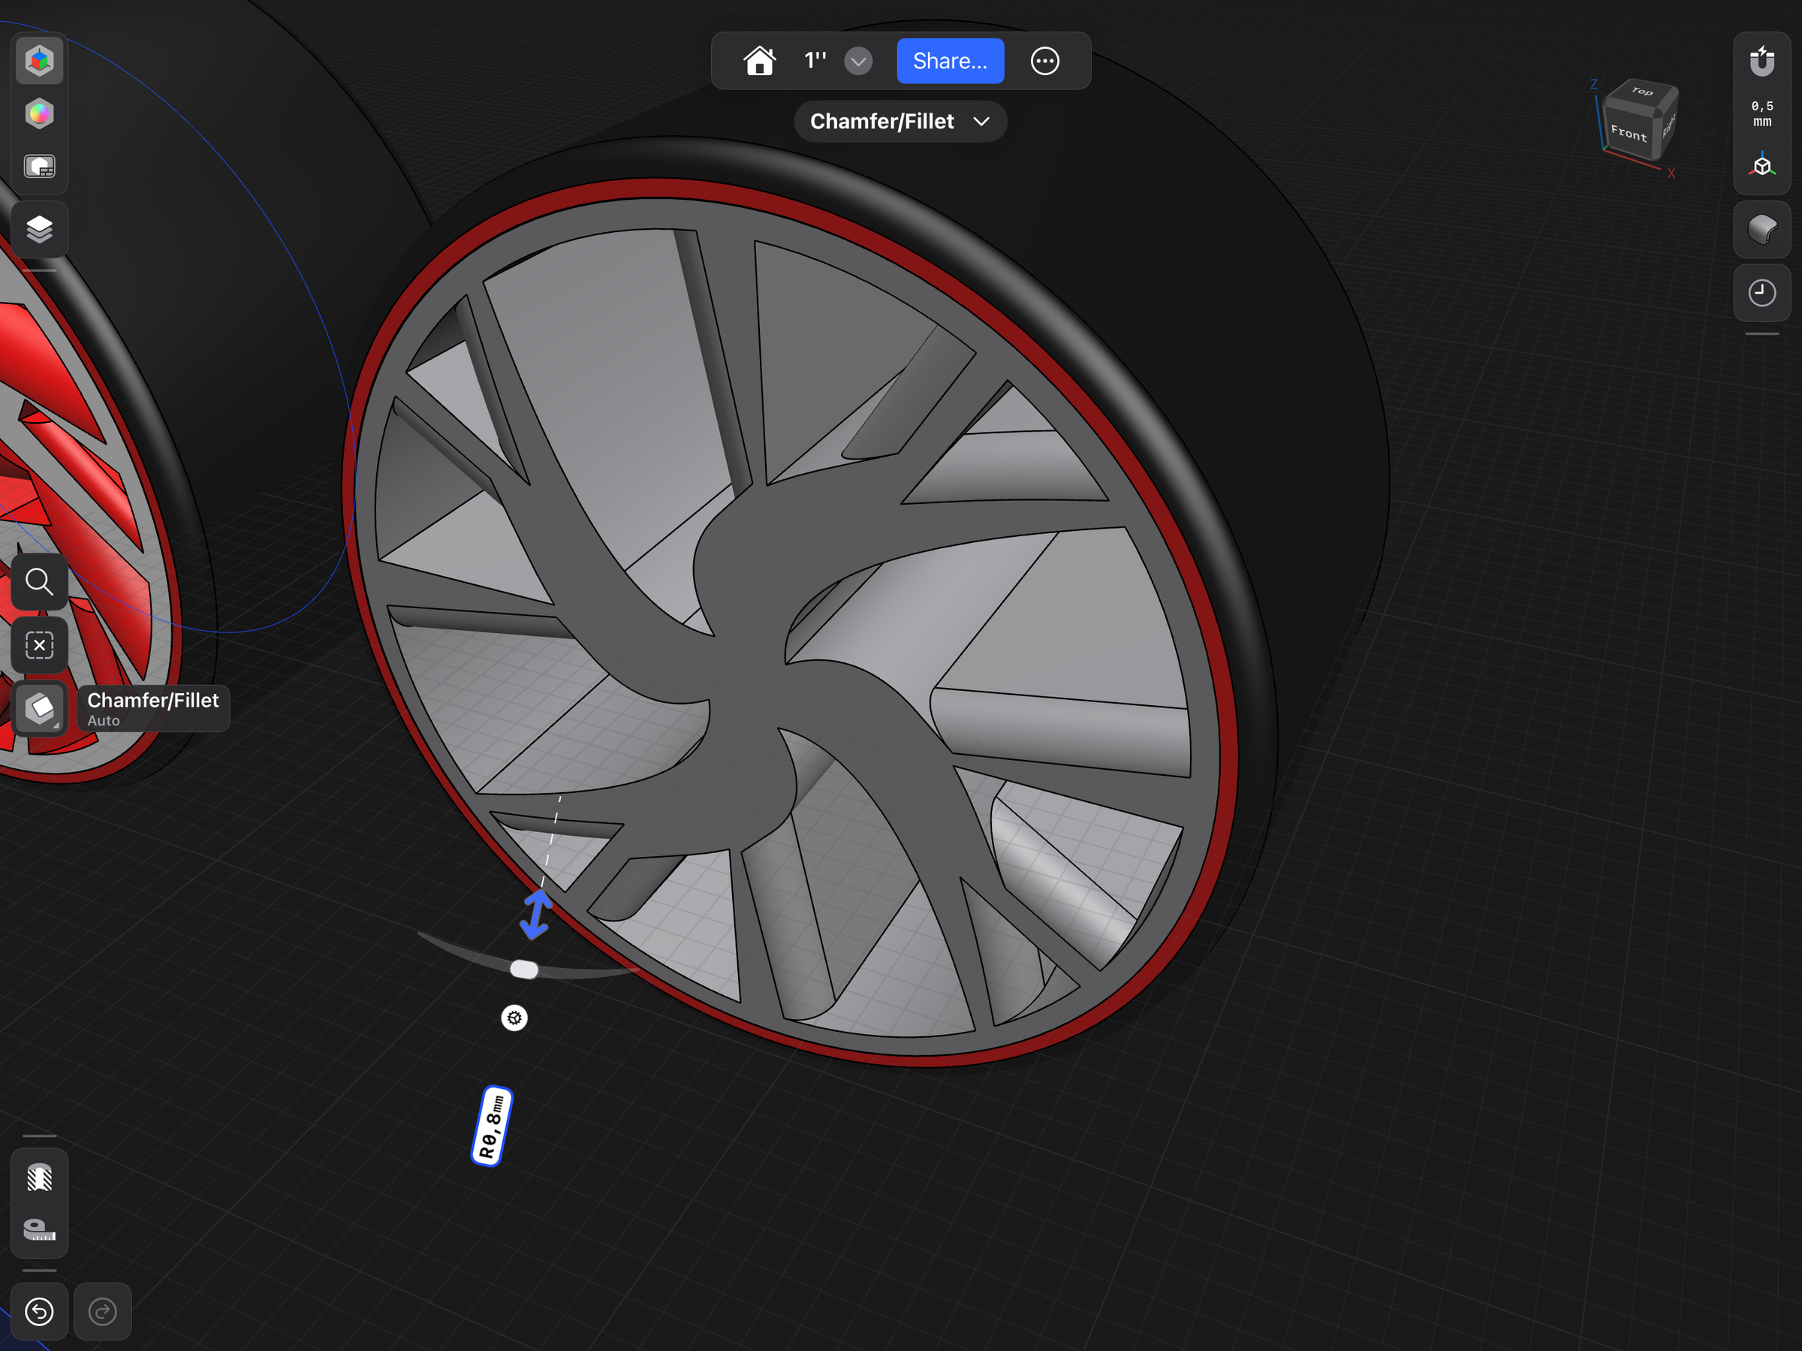Expand the design name chevron
Image resolution: width=1802 pixels, height=1351 pixels.
click(x=857, y=61)
